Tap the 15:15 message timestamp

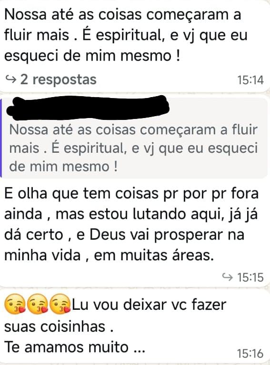point(250,277)
